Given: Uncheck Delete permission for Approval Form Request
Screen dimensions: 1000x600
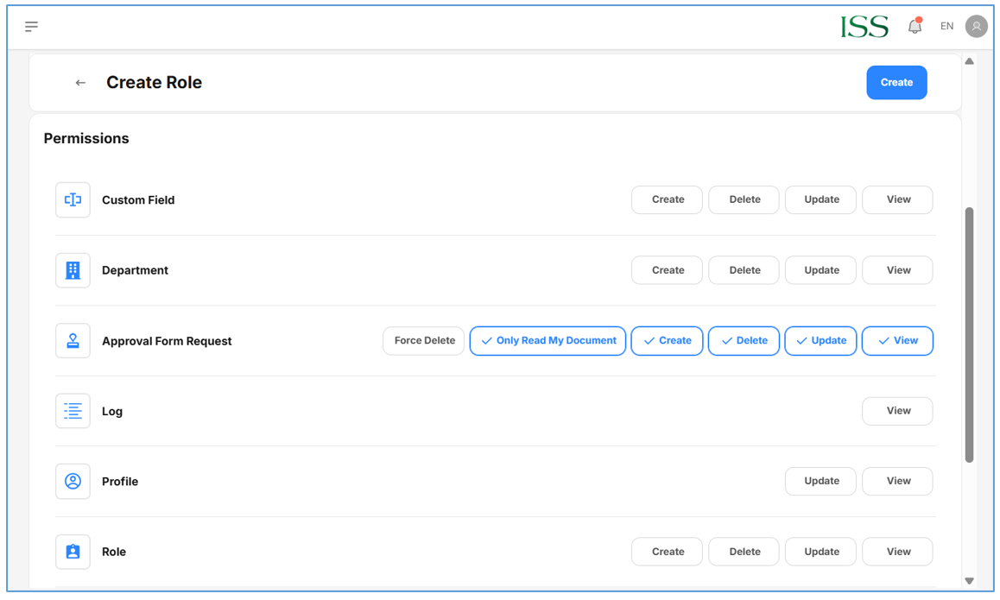Looking at the screenshot, I should (x=744, y=341).
